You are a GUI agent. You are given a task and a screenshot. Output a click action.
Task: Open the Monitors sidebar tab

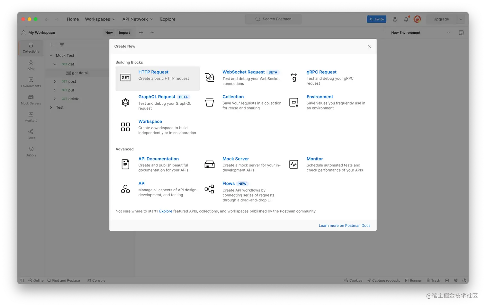point(31,117)
